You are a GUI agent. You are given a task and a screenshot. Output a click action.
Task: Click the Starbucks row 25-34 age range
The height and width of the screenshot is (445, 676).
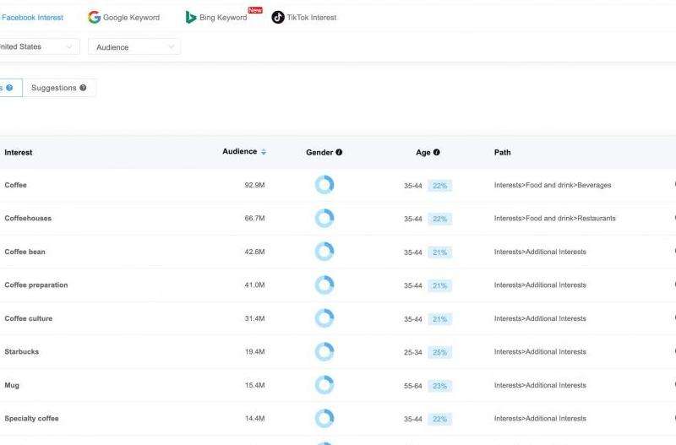[x=413, y=352]
